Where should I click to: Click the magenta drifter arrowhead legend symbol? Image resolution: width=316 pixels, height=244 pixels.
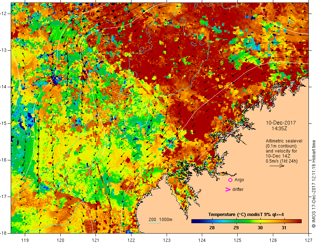228,189
